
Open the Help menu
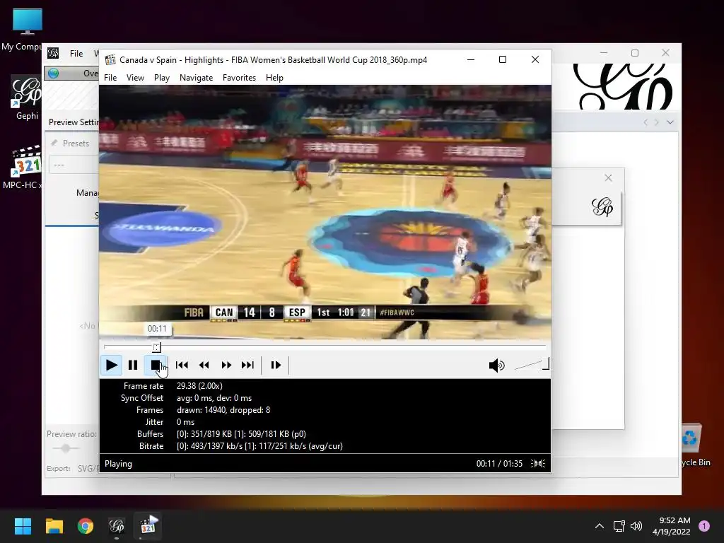point(274,78)
